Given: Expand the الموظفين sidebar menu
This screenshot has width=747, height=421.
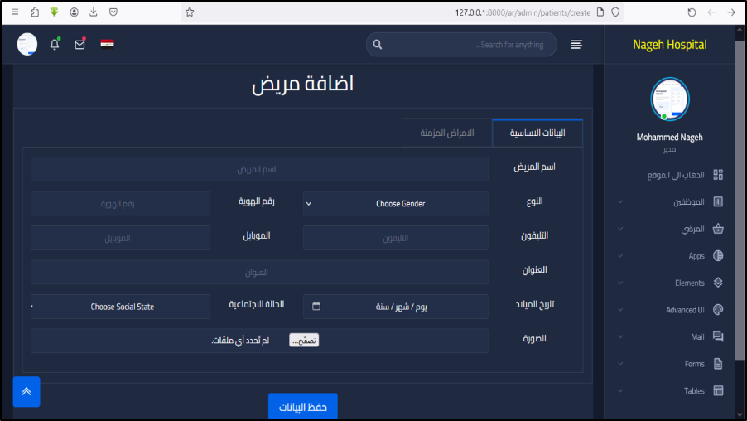Looking at the screenshot, I should click(671, 201).
